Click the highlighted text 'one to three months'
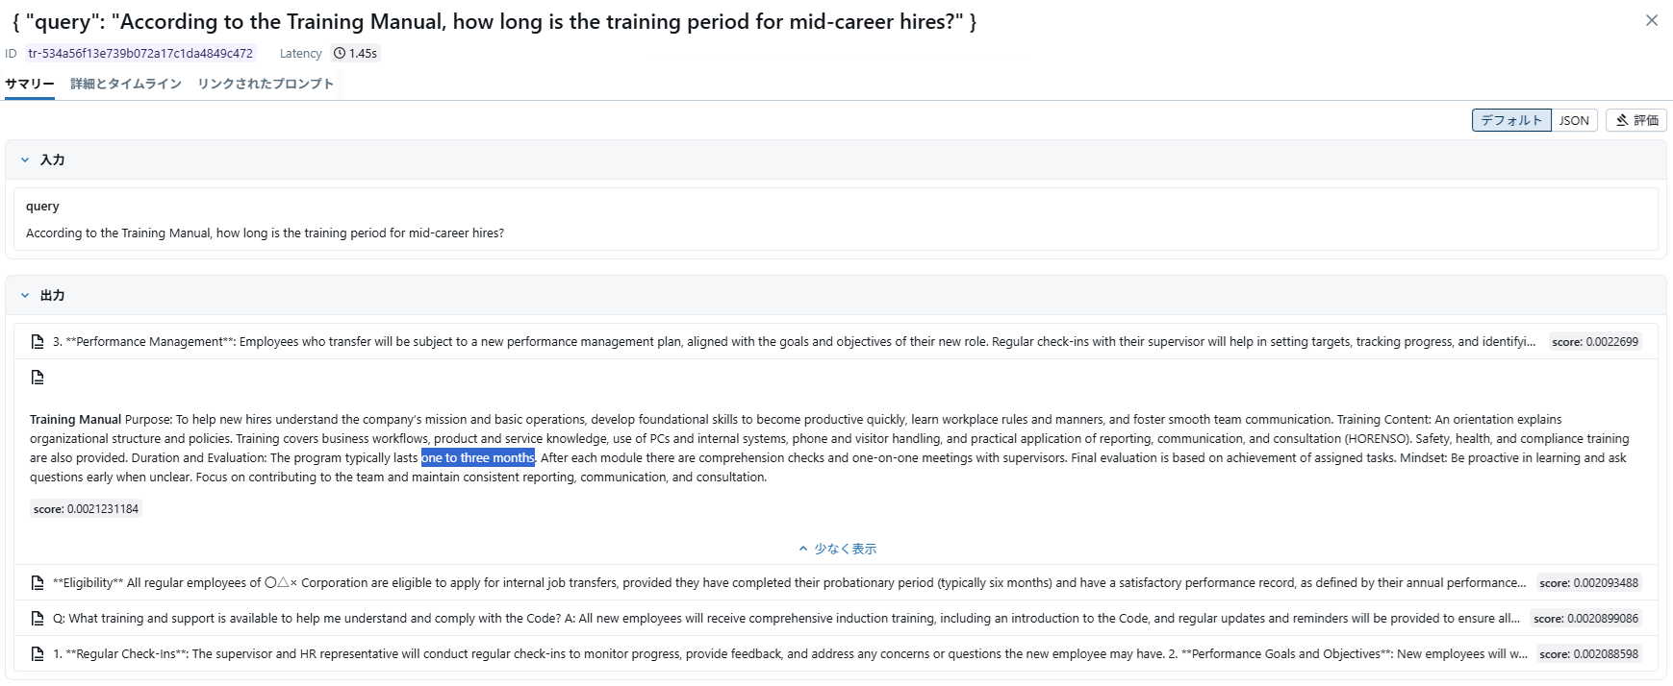This screenshot has width=1673, height=686. point(477,458)
